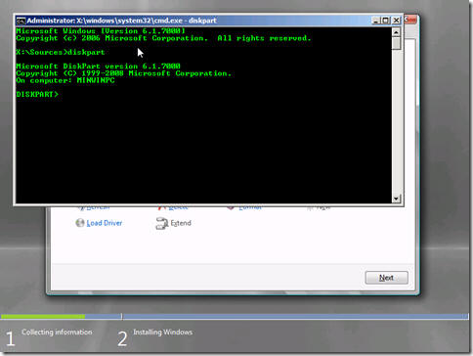
Task: Open the Load Driver link
Action: 105,223
